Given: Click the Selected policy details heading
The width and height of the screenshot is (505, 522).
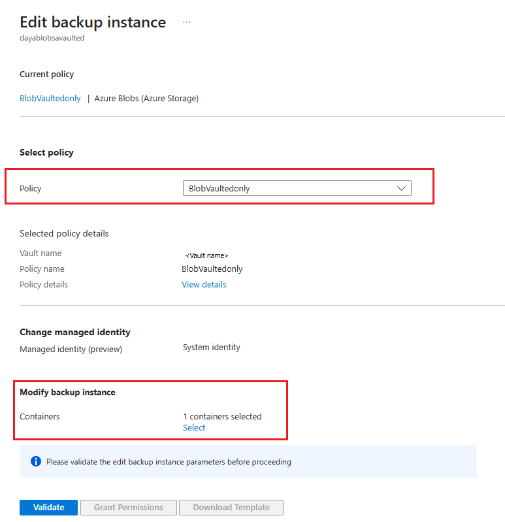Looking at the screenshot, I should [x=64, y=233].
